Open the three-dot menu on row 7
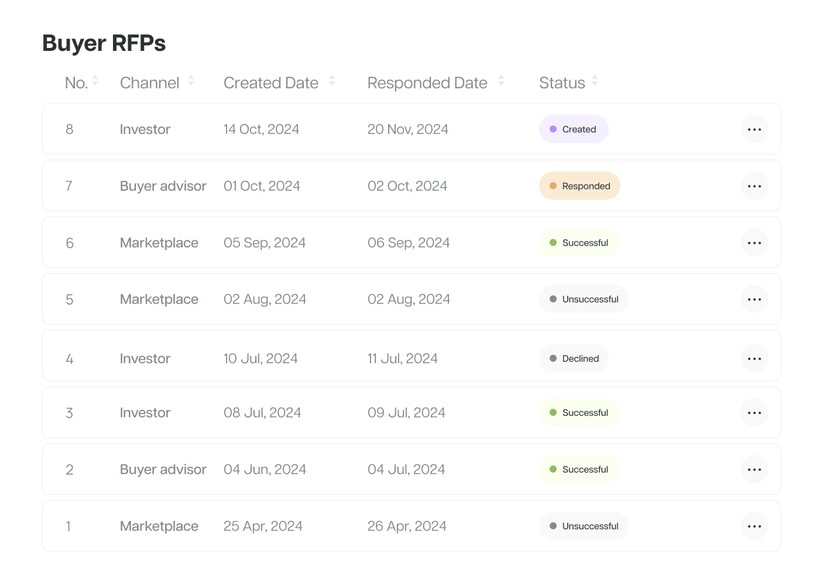This screenshot has height=565, width=823. tap(754, 186)
